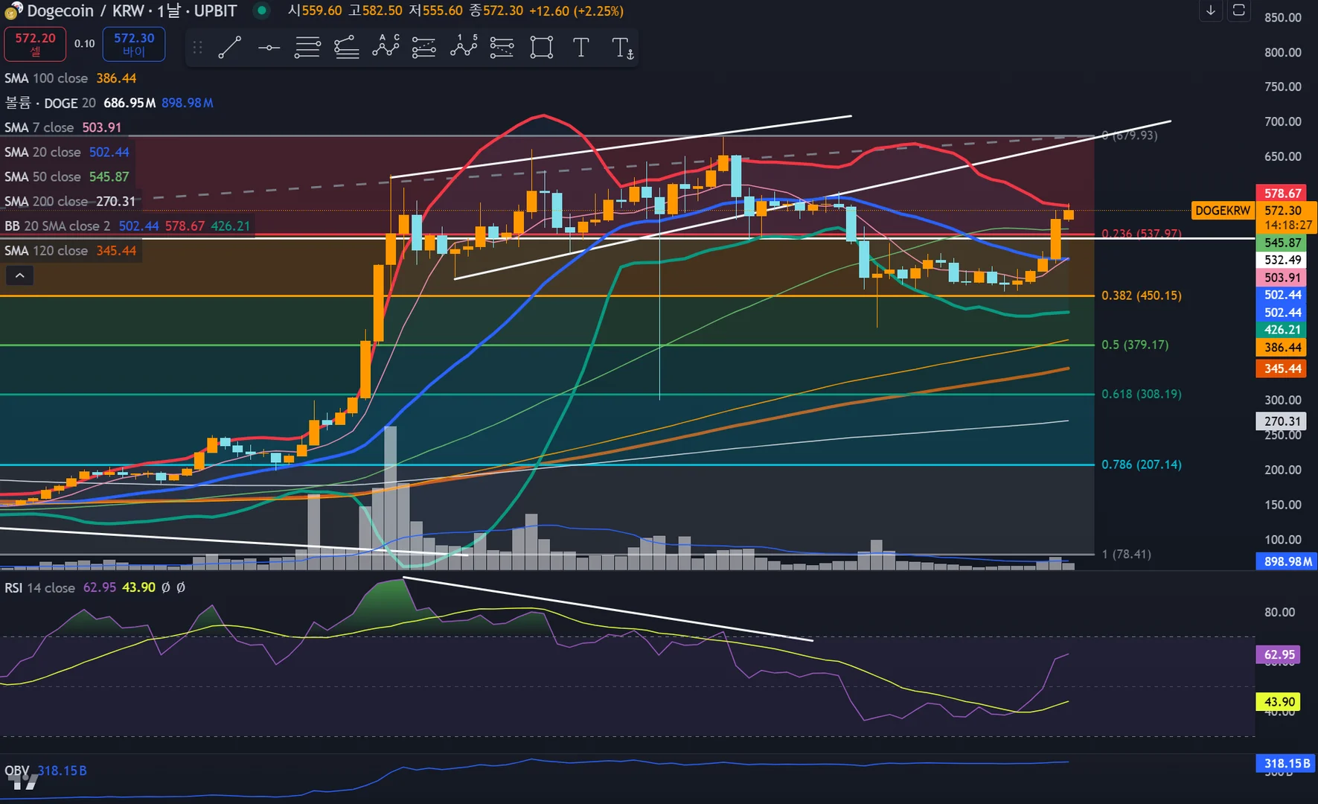Click the 0.10 spread value
Viewport: 1318px width, 804px height.
tap(84, 44)
